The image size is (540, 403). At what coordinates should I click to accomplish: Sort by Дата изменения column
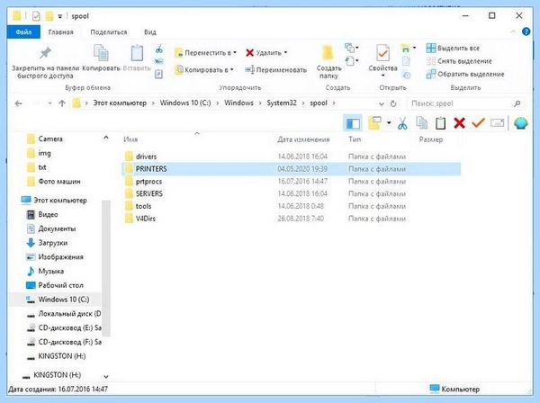coord(303,139)
